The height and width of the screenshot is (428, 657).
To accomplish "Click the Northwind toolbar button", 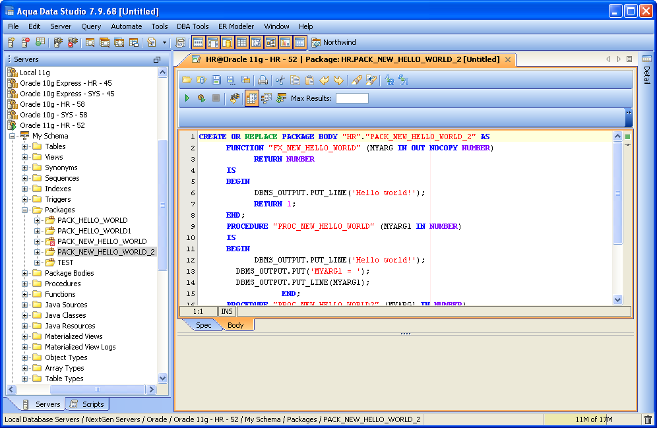I will (x=333, y=42).
